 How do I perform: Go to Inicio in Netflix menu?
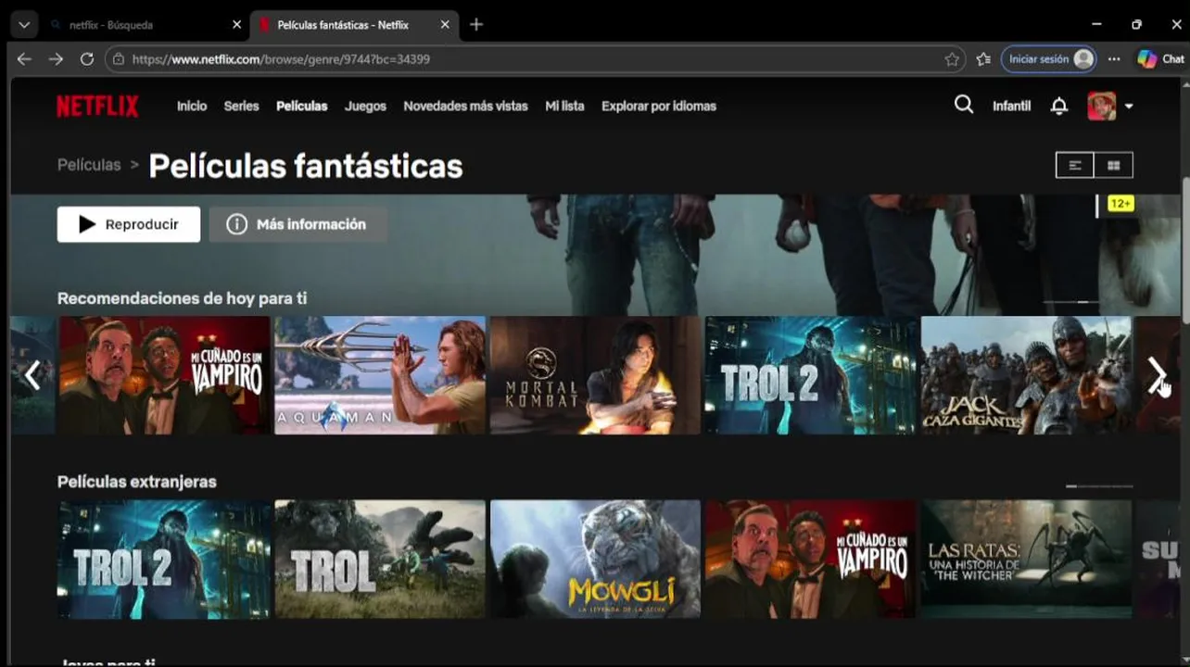point(192,107)
